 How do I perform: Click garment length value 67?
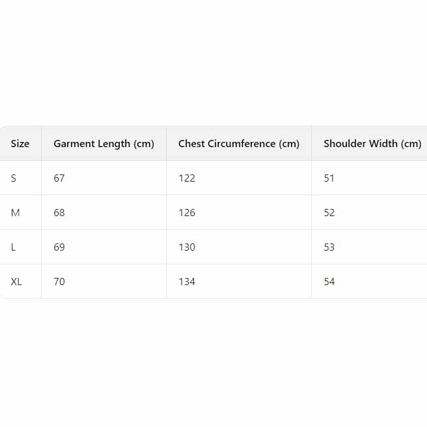click(59, 178)
